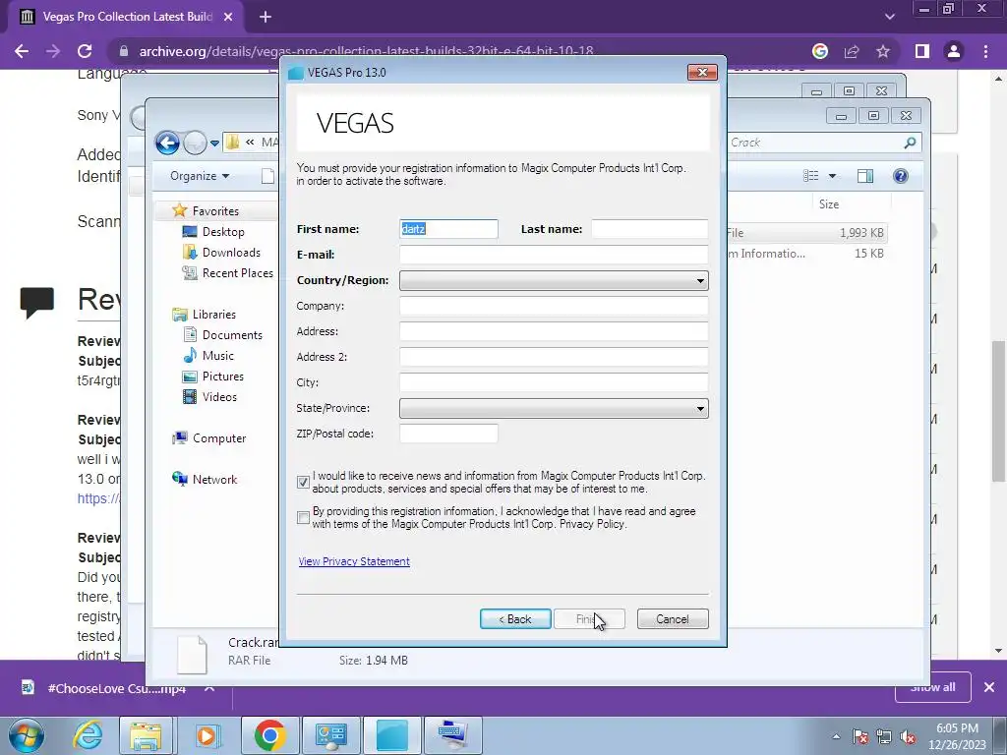Image resolution: width=1007 pixels, height=755 pixels.
Task: Click the Address 2 input field
Action: click(x=554, y=357)
